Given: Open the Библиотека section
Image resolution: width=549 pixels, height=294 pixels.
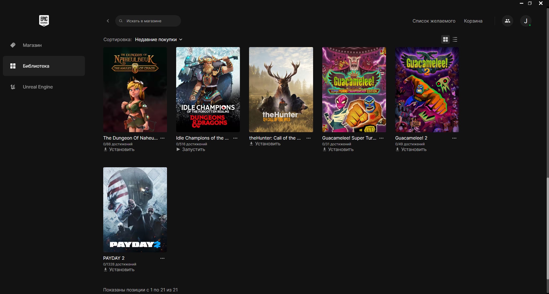Looking at the screenshot, I should pyautogui.click(x=44, y=66).
